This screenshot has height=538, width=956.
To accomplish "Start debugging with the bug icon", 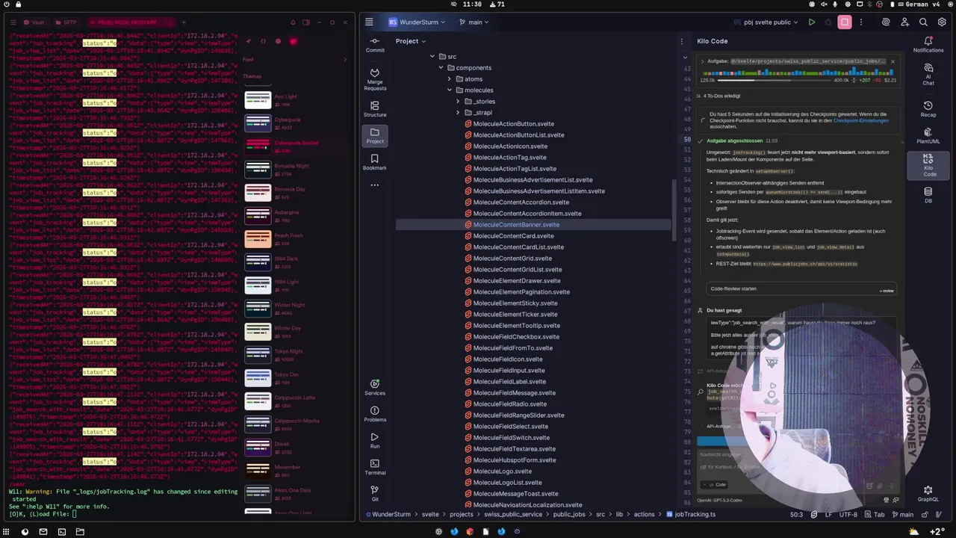I will (828, 22).
